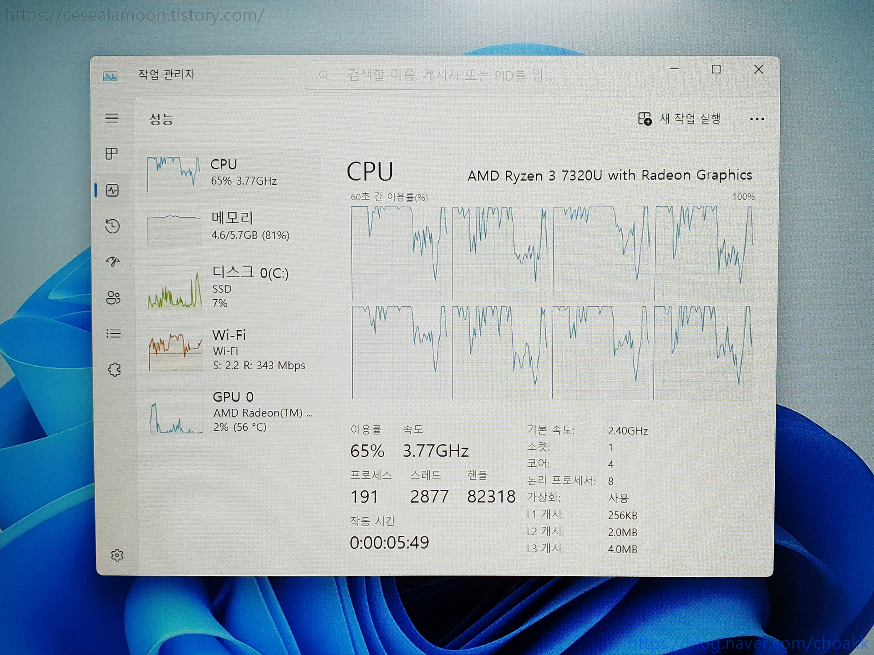Viewport: 874px width, 655px height.
Task: Maximize the Task Manager window
Action: tap(716, 69)
